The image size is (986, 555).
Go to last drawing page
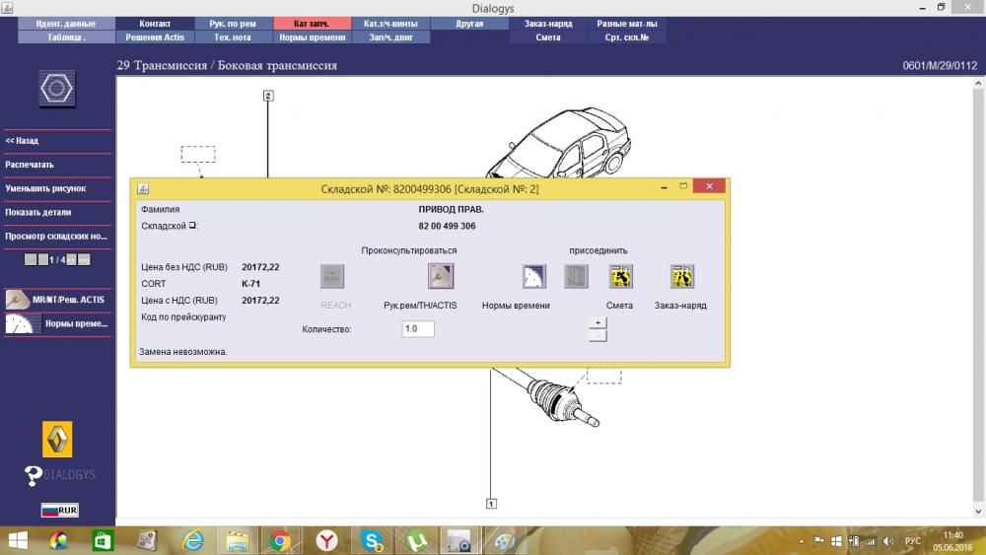pyautogui.click(x=84, y=259)
